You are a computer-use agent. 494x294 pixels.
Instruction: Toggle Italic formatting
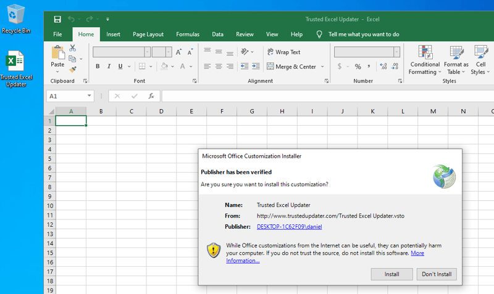tap(109, 67)
